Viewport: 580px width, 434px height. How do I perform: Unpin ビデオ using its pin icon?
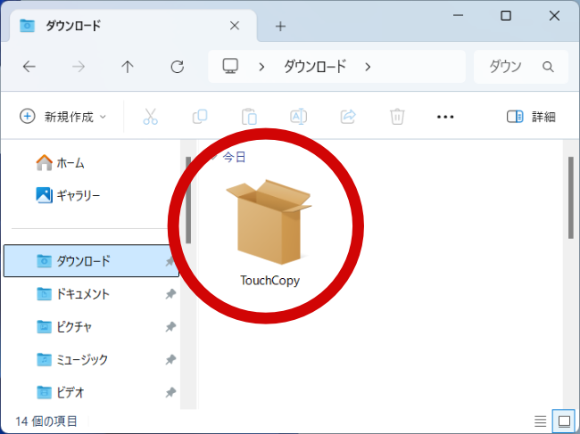(x=170, y=392)
